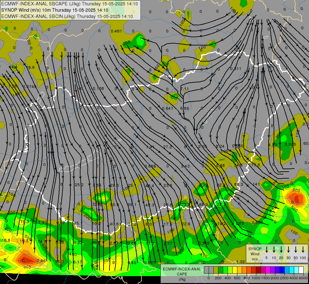This screenshot has width=309, height=284.
Task: Click the 29.5 value on the map
Action: [x=115, y=186]
